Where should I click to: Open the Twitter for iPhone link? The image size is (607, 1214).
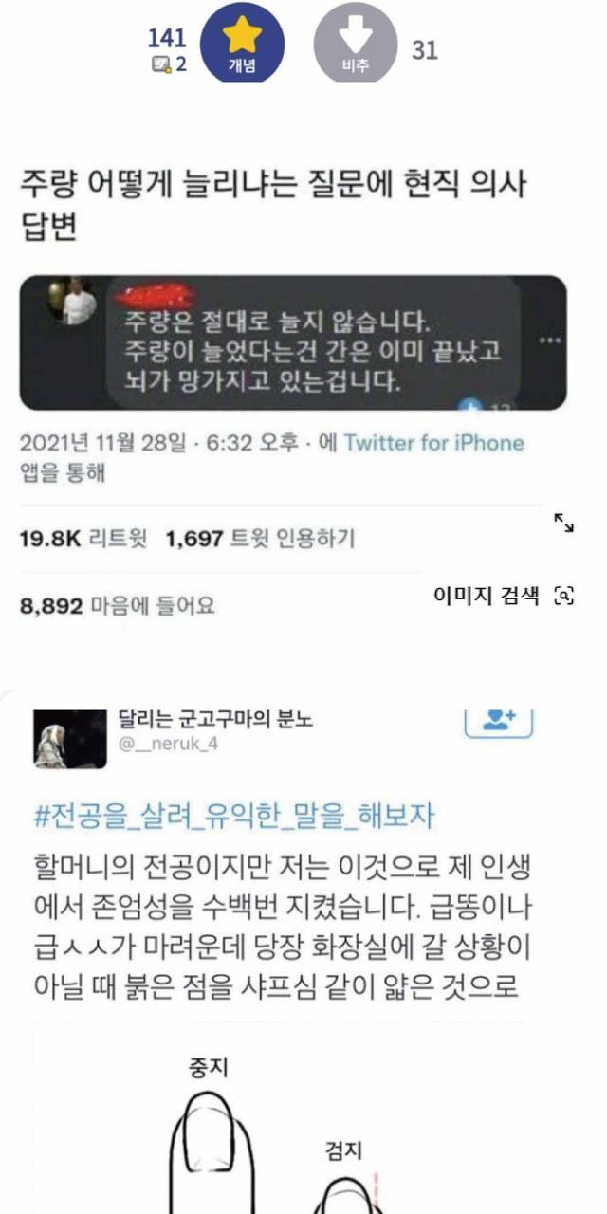pyautogui.click(x=433, y=443)
